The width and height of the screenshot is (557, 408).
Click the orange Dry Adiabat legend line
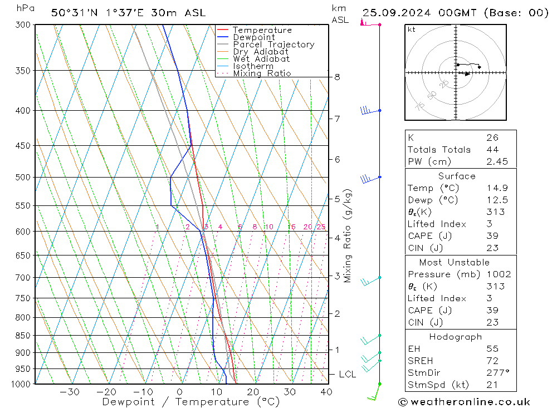pos(223,51)
